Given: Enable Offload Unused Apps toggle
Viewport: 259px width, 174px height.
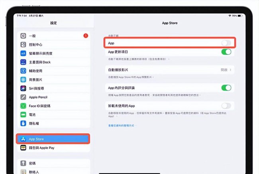Looking at the screenshot, I should point(226,106).
